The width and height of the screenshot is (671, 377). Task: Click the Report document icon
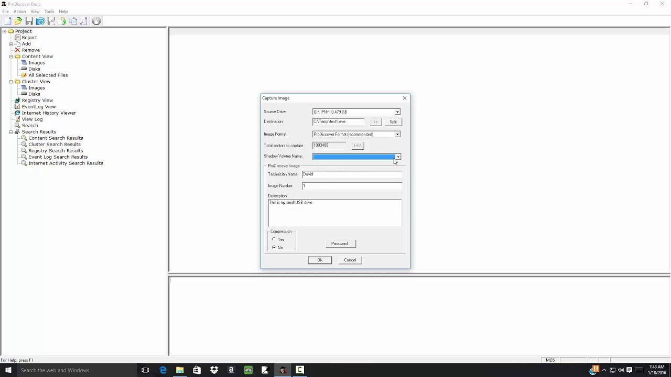[17, 38]
